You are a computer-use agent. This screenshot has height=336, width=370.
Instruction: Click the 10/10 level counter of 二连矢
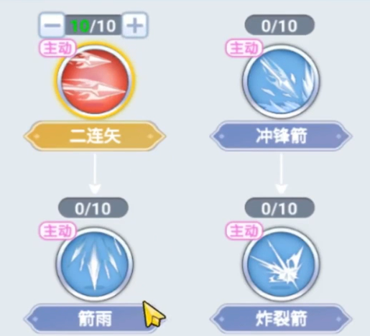point(93,25)
